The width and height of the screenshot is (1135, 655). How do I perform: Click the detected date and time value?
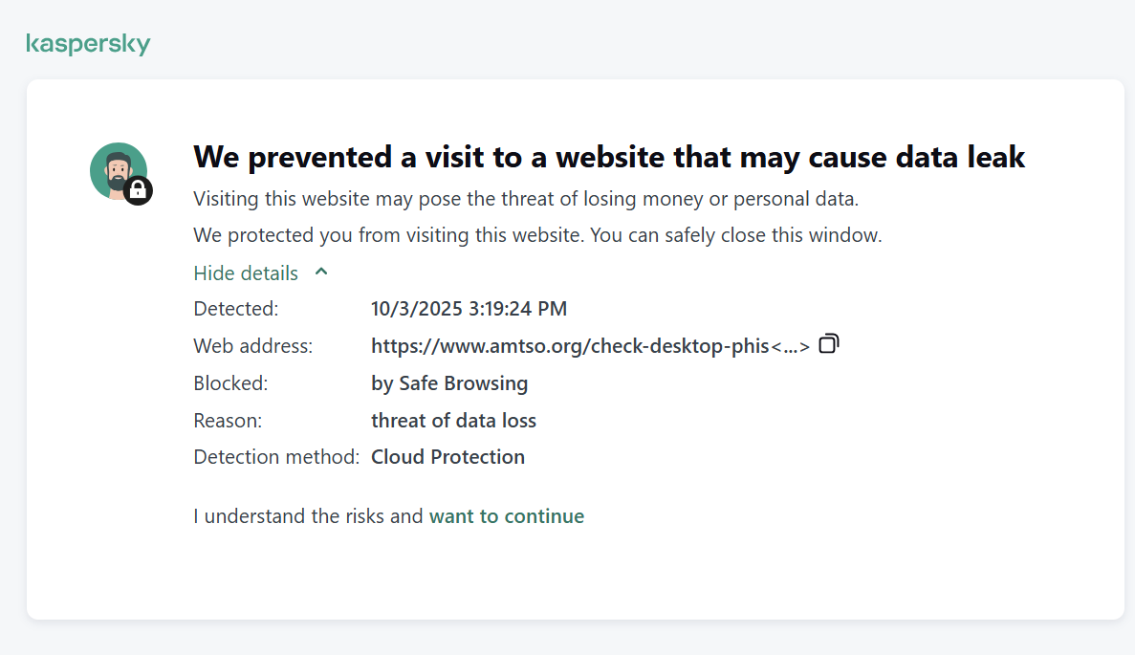pyautogui.click(x=469, y=309)
